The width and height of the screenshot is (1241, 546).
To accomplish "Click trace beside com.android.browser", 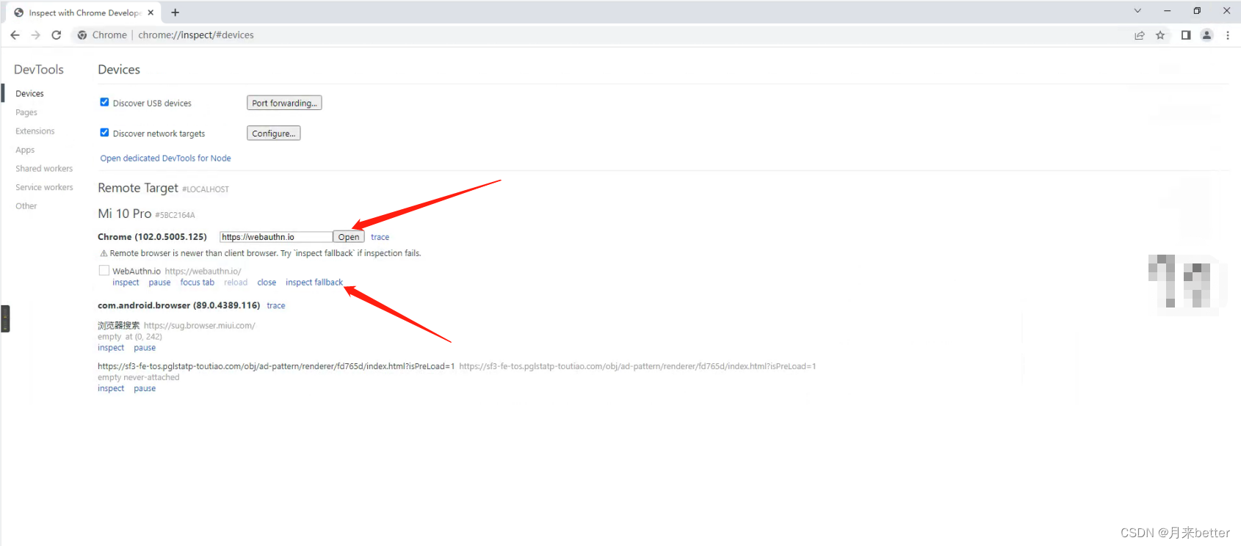I will click(x=276, y=305).
